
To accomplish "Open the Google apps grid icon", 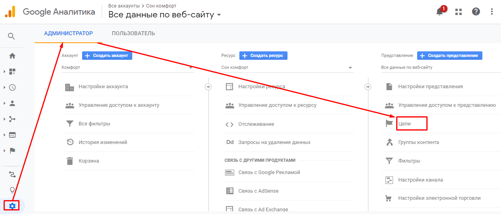I will click(x=459, y=11).
